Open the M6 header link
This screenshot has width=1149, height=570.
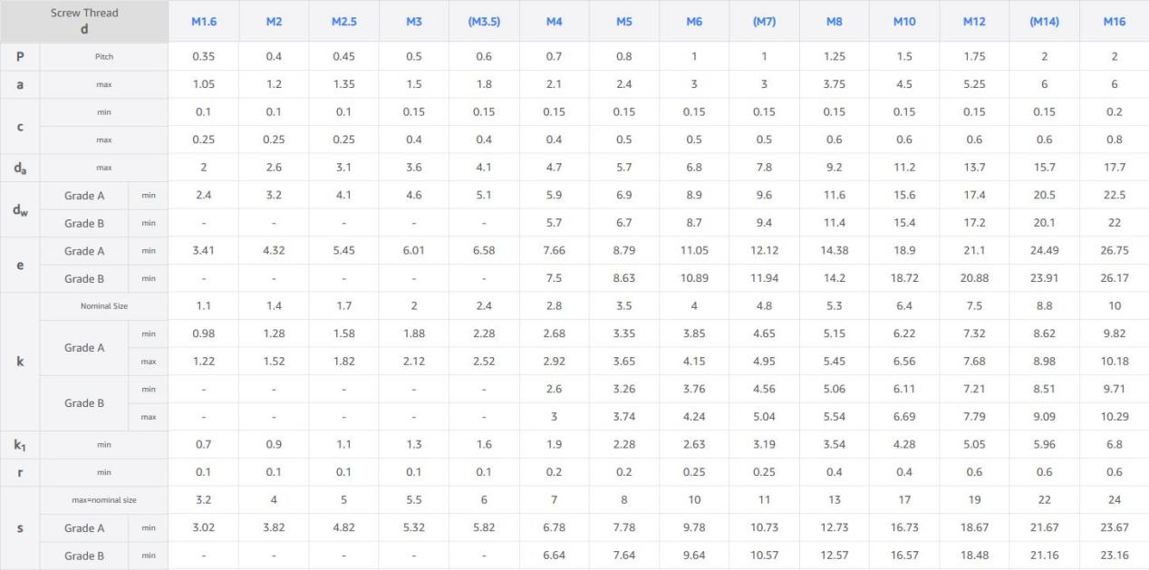694,22
